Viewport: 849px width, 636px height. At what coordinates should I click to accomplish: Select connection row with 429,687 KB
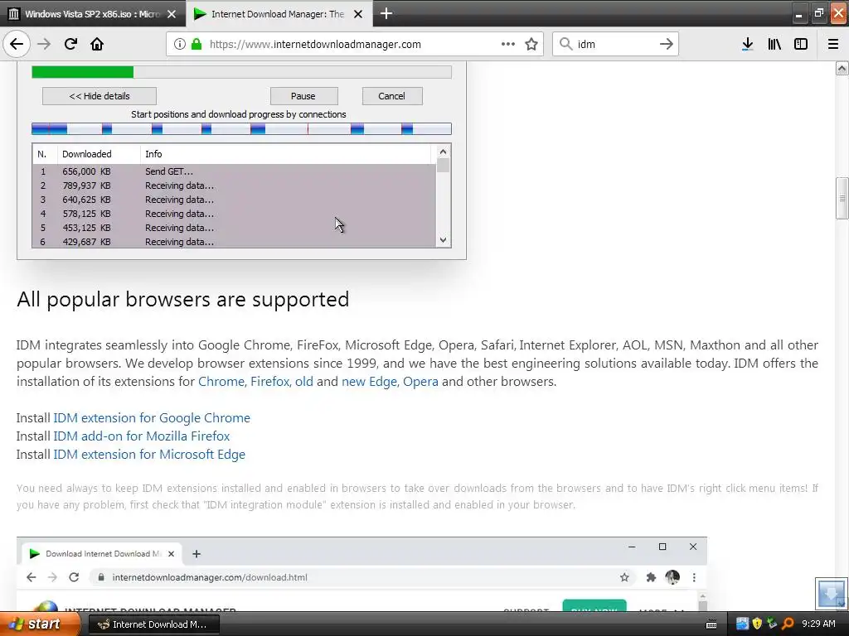point(234,241)
